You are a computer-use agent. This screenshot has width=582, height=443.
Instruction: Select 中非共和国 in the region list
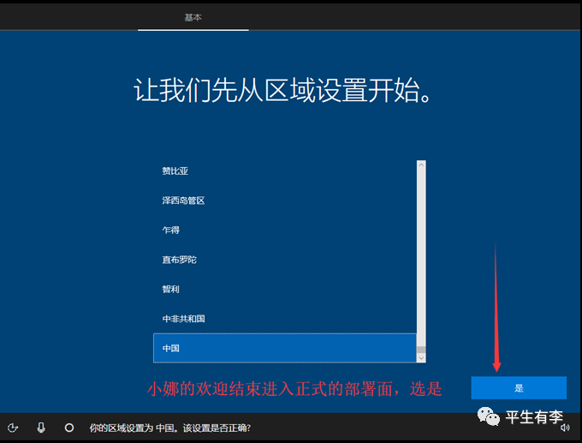point(285,319)
